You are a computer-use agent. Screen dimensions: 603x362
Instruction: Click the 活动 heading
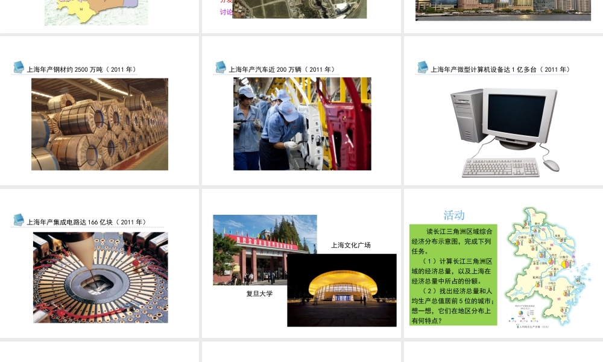click(454, 215)
